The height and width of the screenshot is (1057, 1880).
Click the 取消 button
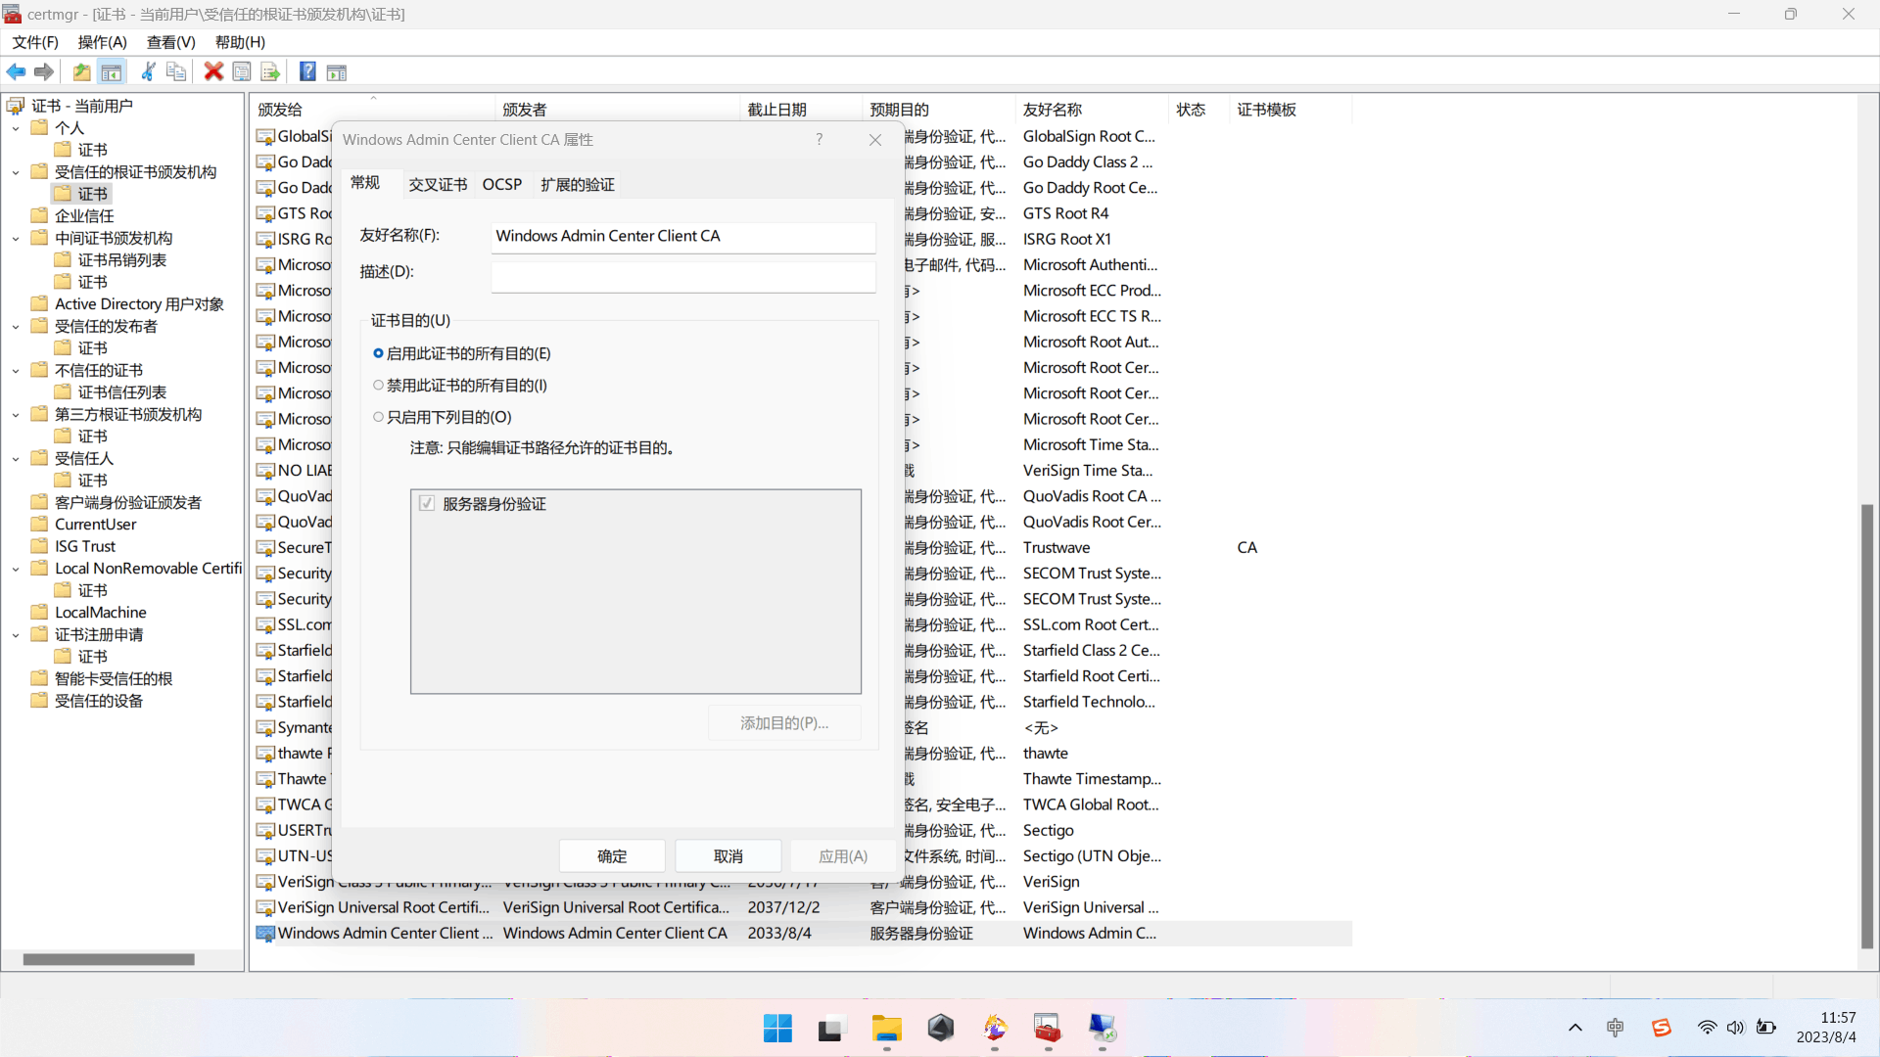(x=728, y=856)
